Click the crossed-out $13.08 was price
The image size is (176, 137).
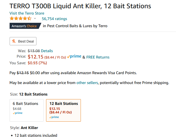pos(34,51)
